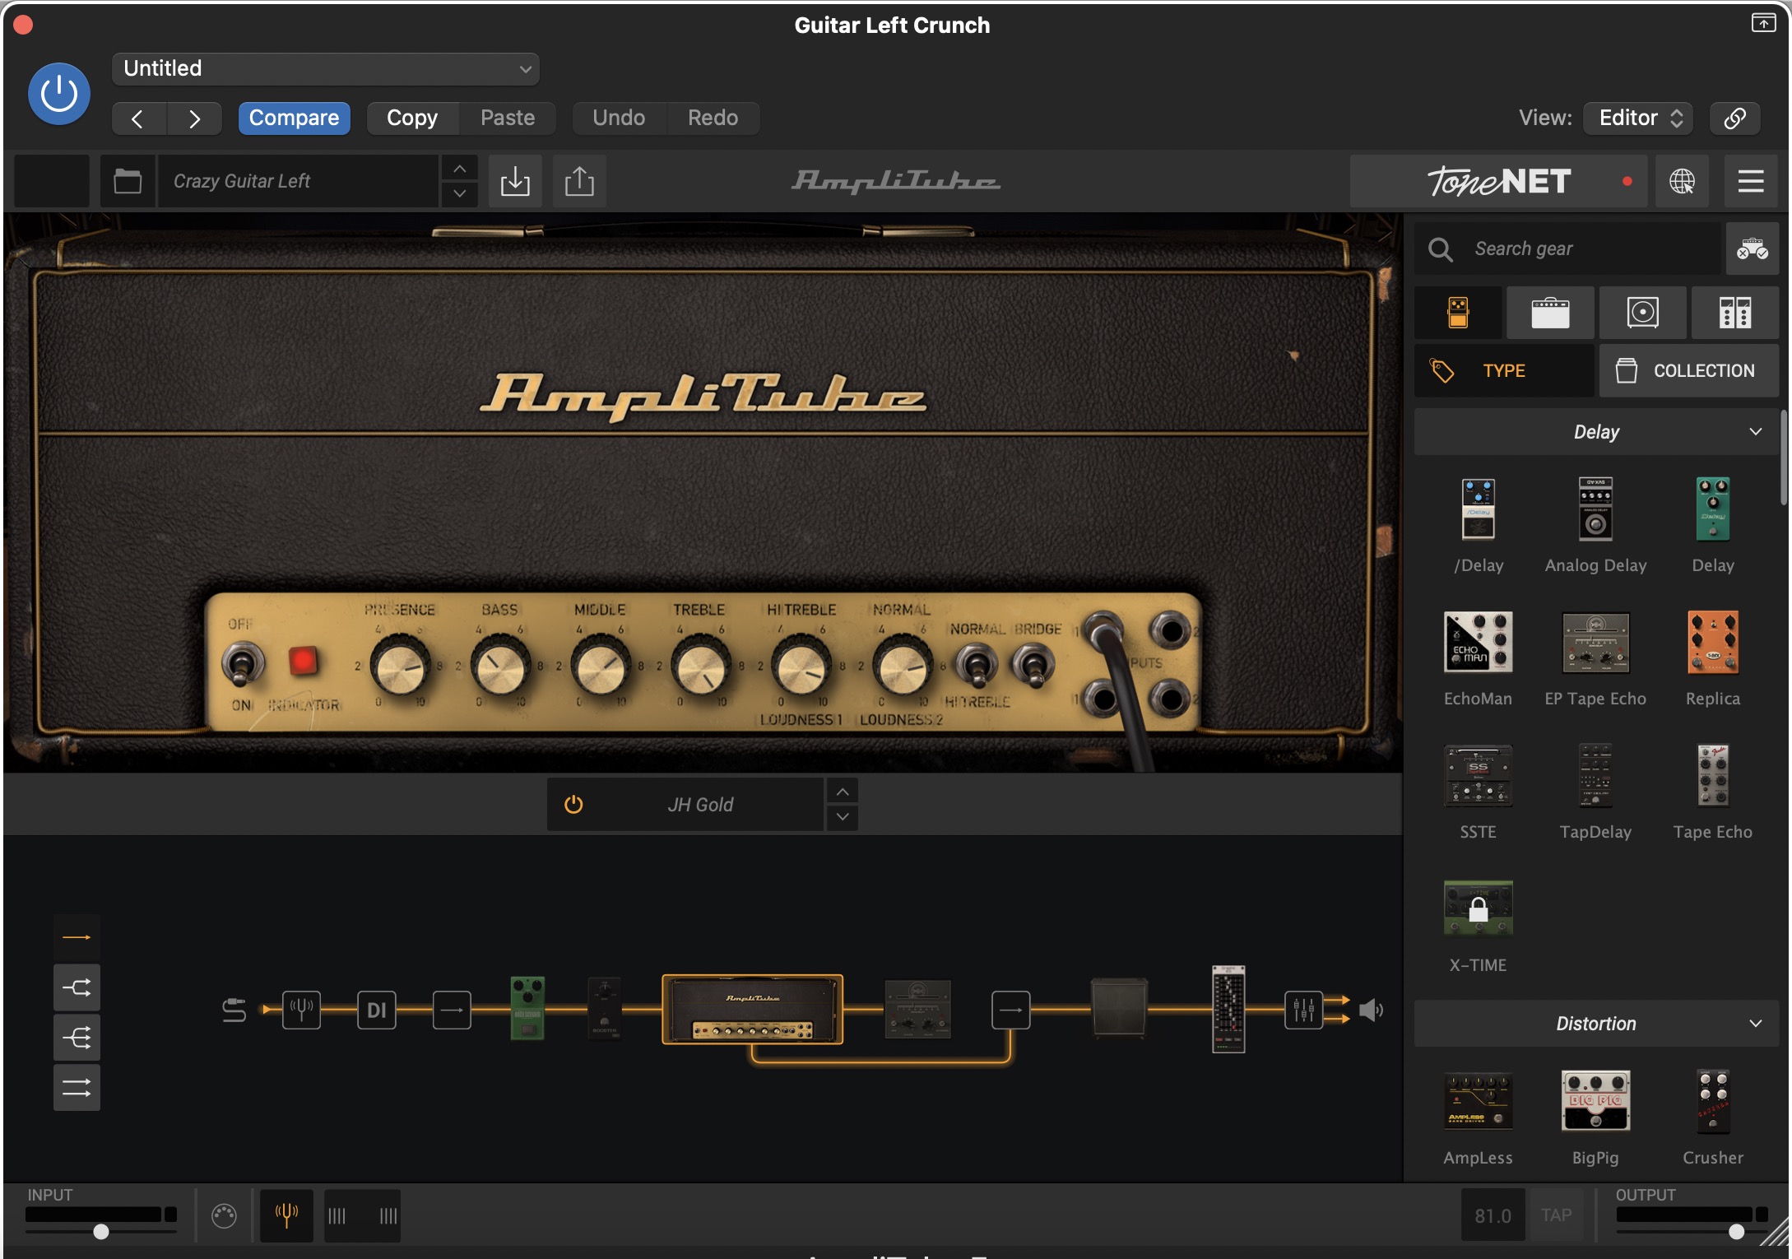Step preset down with arrow next to Crazy Guitar Left
This screenshot has height=1259, width=1792.
(x=460, y=194)
